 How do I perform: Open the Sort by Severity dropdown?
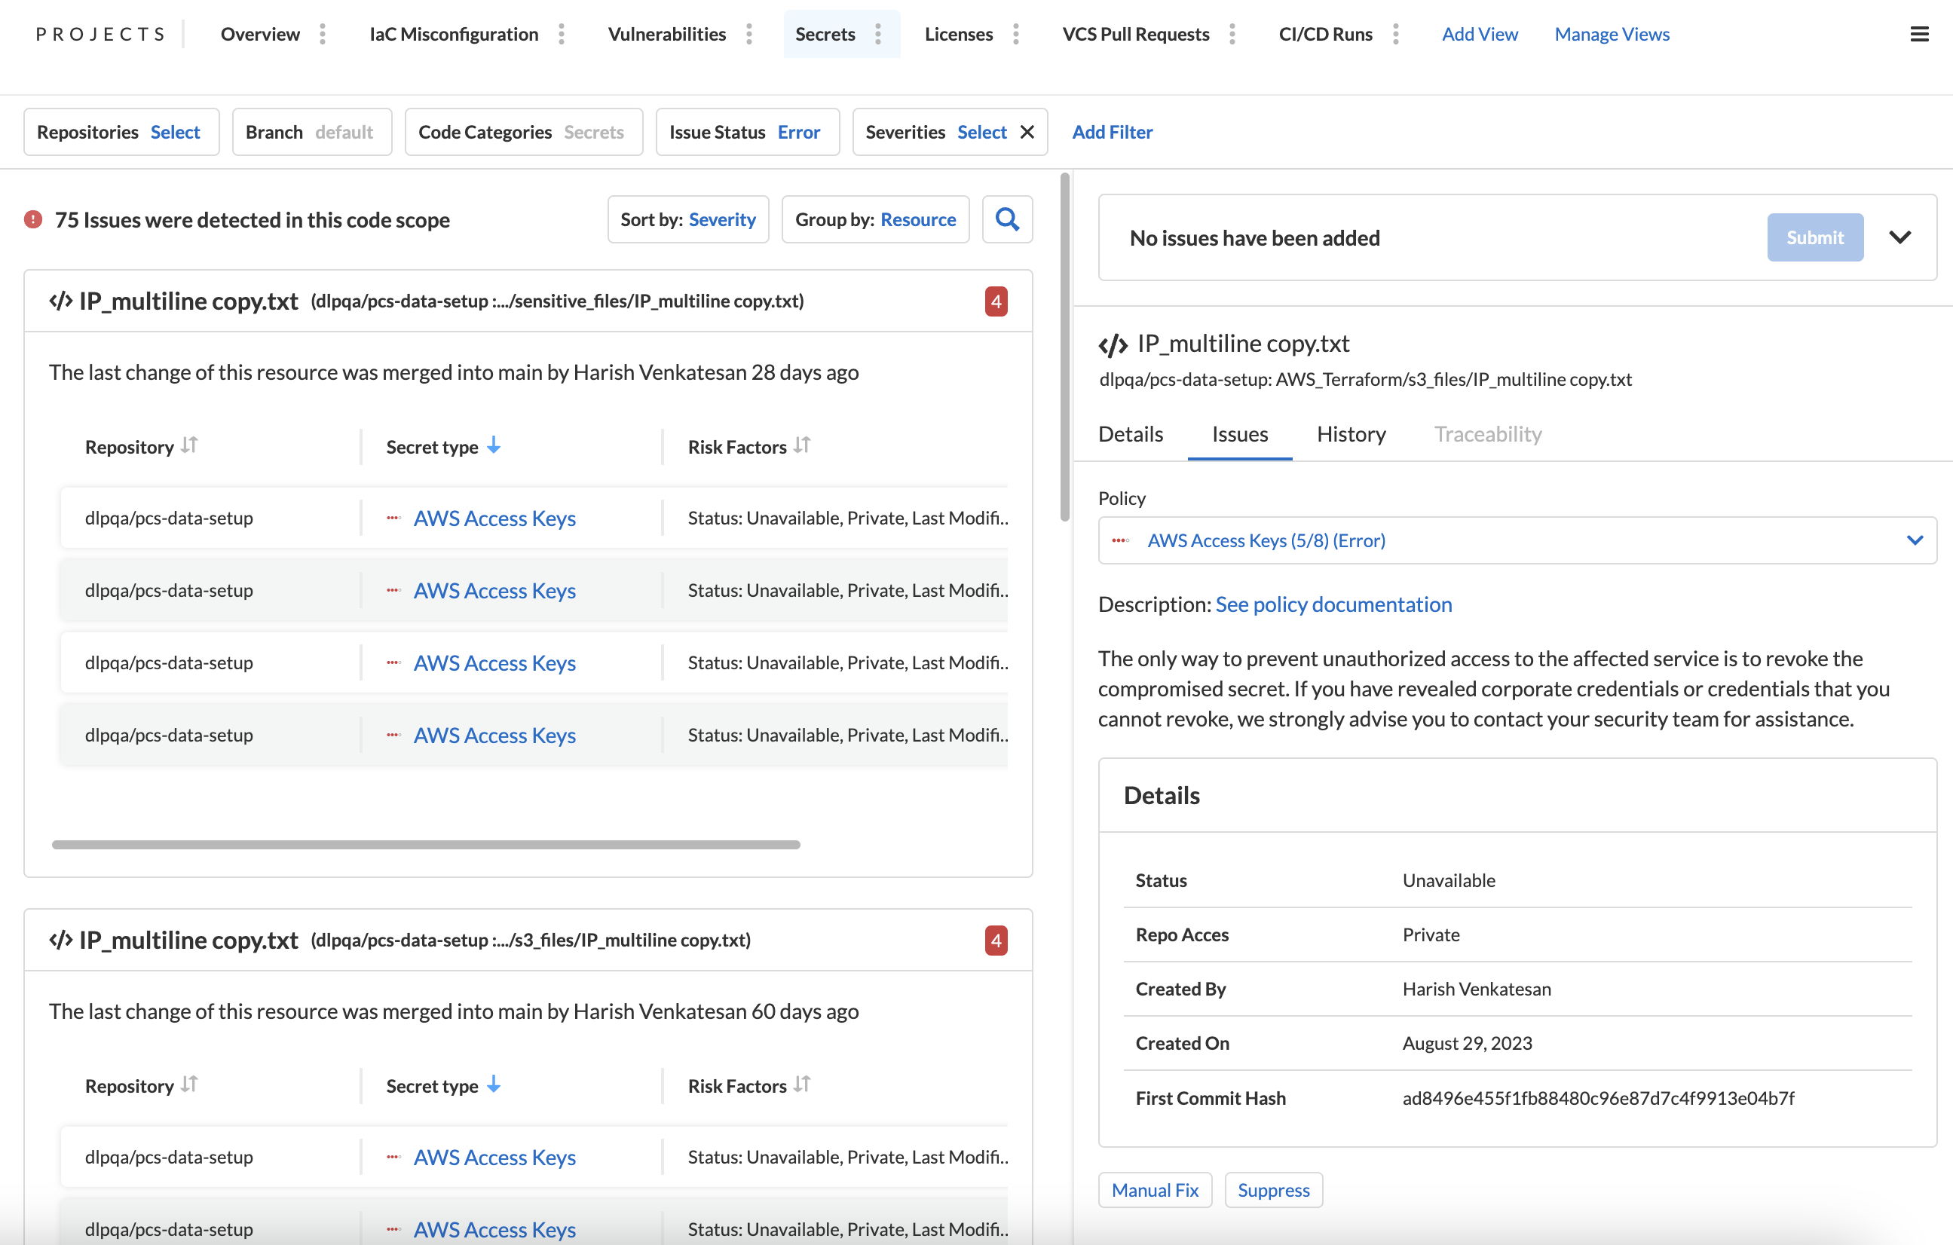coord(687,219)
